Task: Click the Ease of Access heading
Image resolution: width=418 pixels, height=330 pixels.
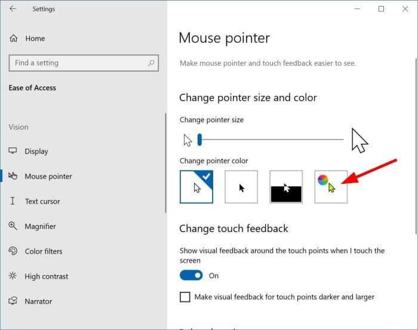Action: click(x=32, y=88)
